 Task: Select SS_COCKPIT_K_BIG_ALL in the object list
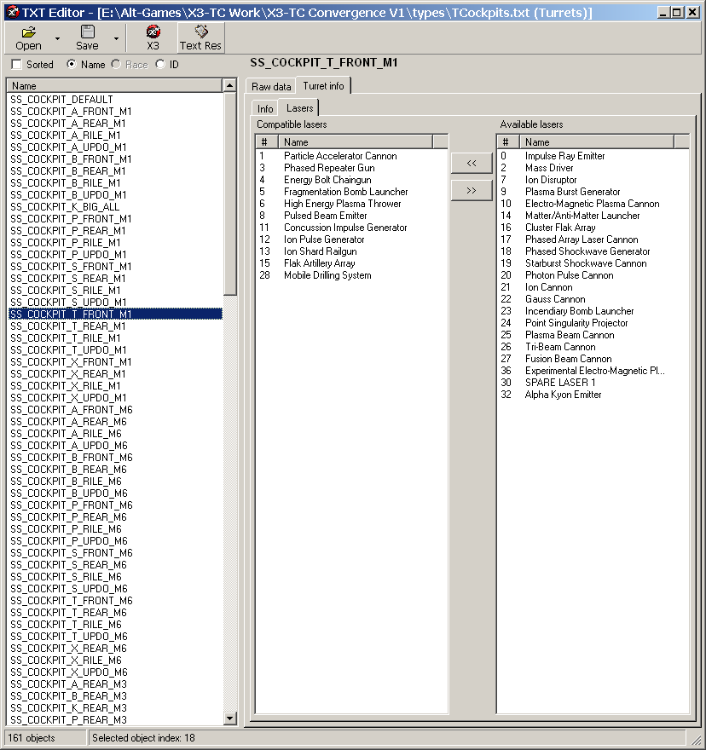point(65,207)
